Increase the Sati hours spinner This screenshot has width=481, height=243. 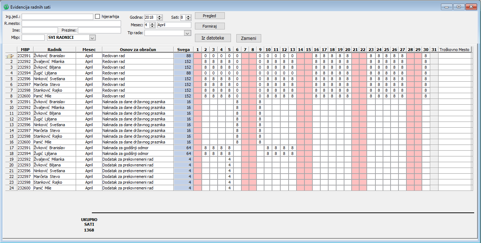tap(188, 16)
